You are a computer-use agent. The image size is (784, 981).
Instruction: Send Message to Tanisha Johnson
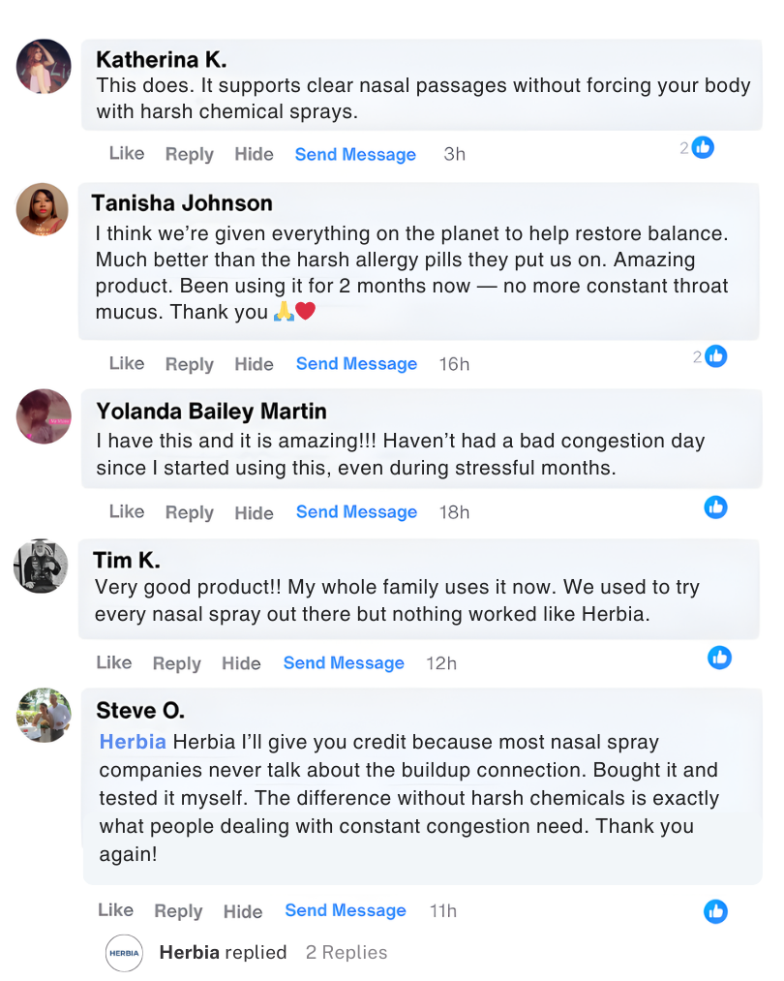[356, 364]
